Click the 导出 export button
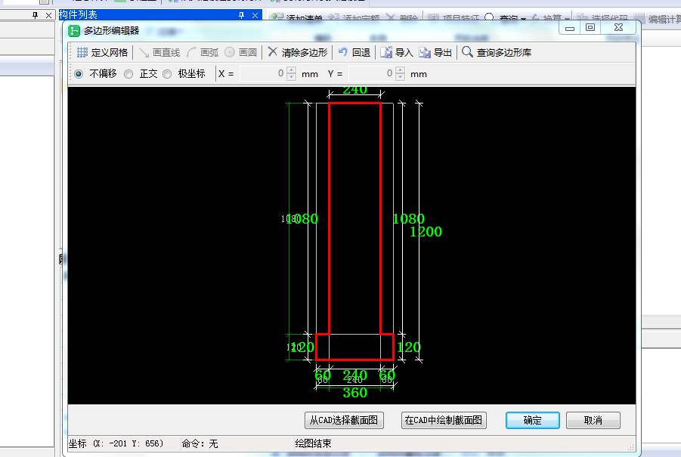 coord(435,53)
